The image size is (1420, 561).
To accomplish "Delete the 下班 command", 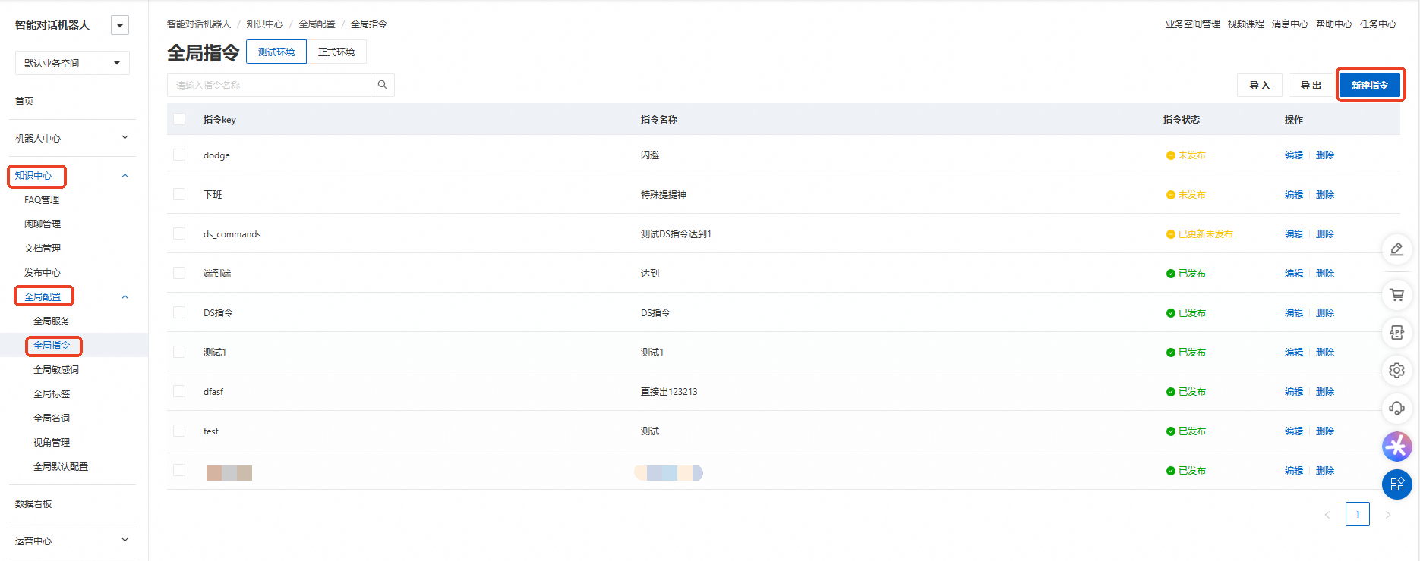I will [1325, 194].
